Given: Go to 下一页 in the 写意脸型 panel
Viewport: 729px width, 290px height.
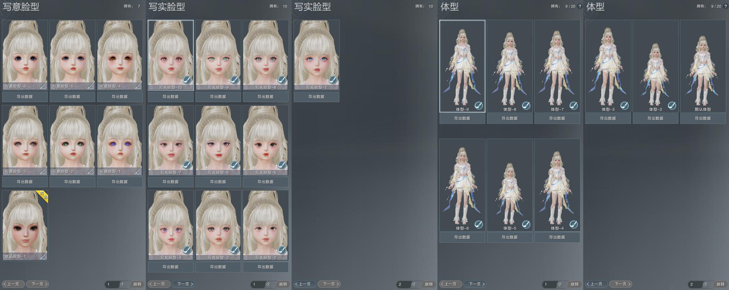Looking at the screenshot, I should (x=38, y=284).
